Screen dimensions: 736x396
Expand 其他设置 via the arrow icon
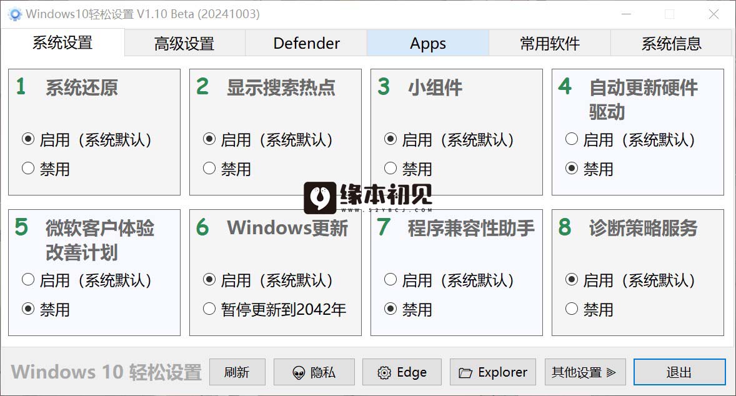tap(610, 372)
